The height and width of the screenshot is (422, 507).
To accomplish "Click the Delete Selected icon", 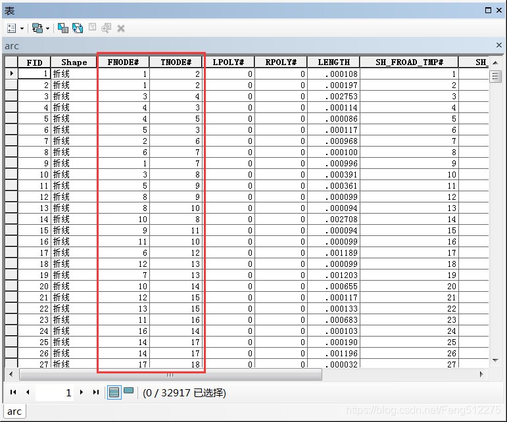I will click(121, 29).
